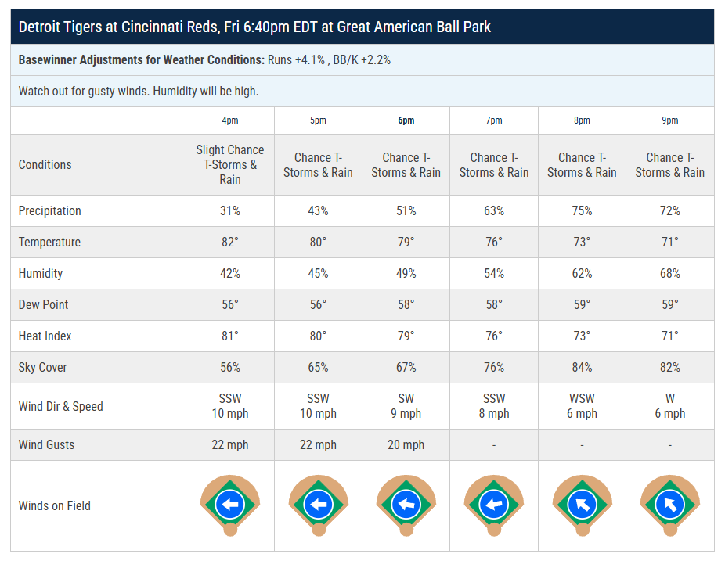Click the 7pm wind direction field icon
The image size is (725, 561).
click(494, 505)
